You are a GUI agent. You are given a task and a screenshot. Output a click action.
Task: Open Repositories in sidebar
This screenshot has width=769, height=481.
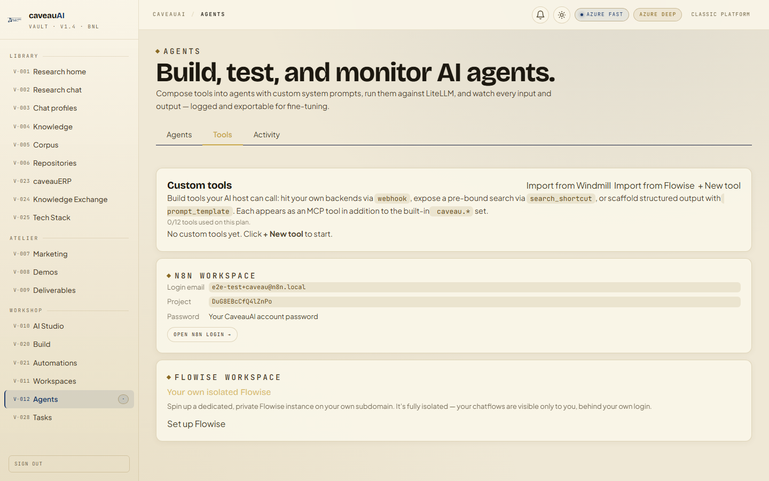(x=69, y=163)
